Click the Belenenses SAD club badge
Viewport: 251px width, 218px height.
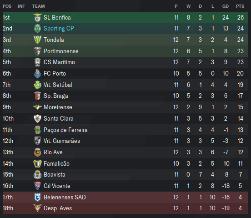pos(37,197)
